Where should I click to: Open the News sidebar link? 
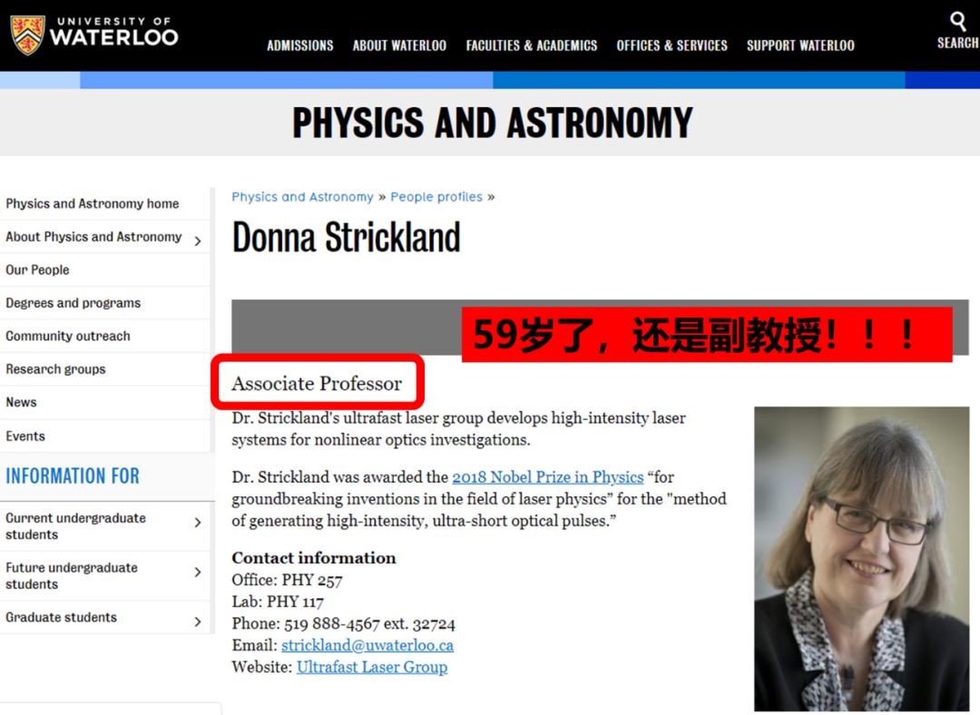[x=21, y=403]
